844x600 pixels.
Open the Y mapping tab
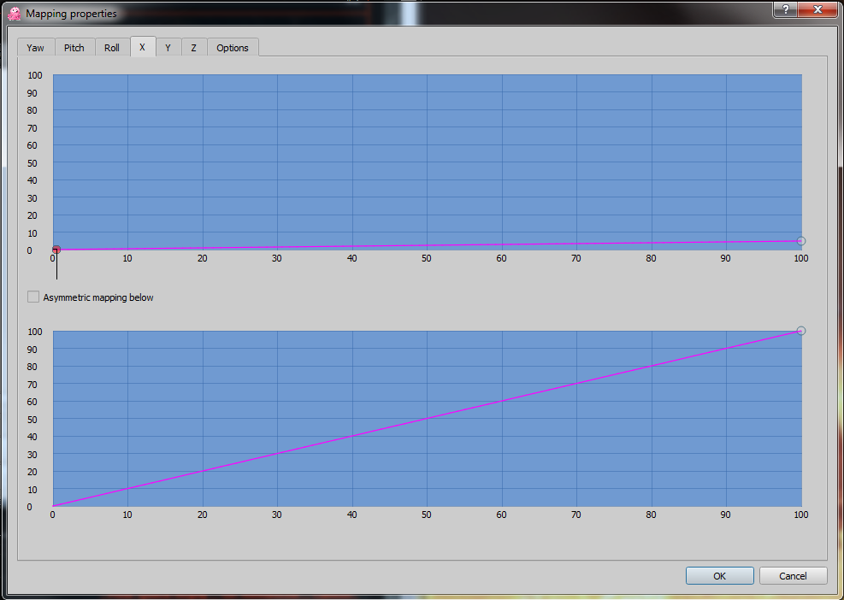(168, 47)
